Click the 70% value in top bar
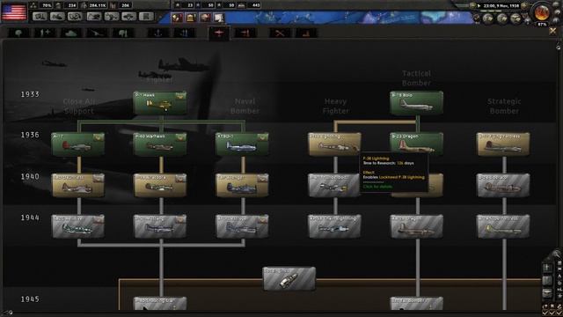The height and width of the screenshot is (317, 563). (47, 5)
